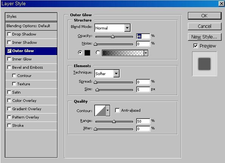Select the Inner Glow style label
225x163 pixels.
pyautogui.click(x=22, y=59)
